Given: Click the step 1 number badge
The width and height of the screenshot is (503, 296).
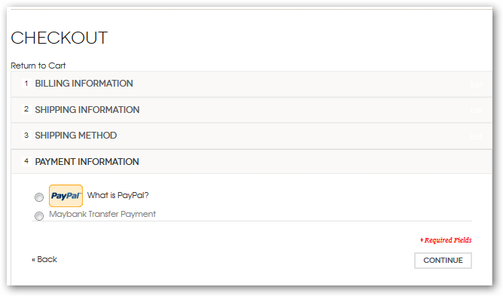Looking at the screenshot, I should coord(26,84).
